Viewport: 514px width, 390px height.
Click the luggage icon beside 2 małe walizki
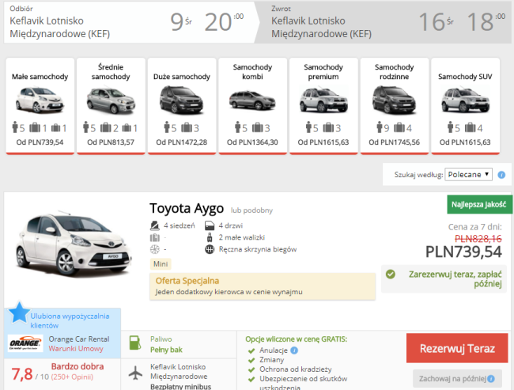(210, 237)
